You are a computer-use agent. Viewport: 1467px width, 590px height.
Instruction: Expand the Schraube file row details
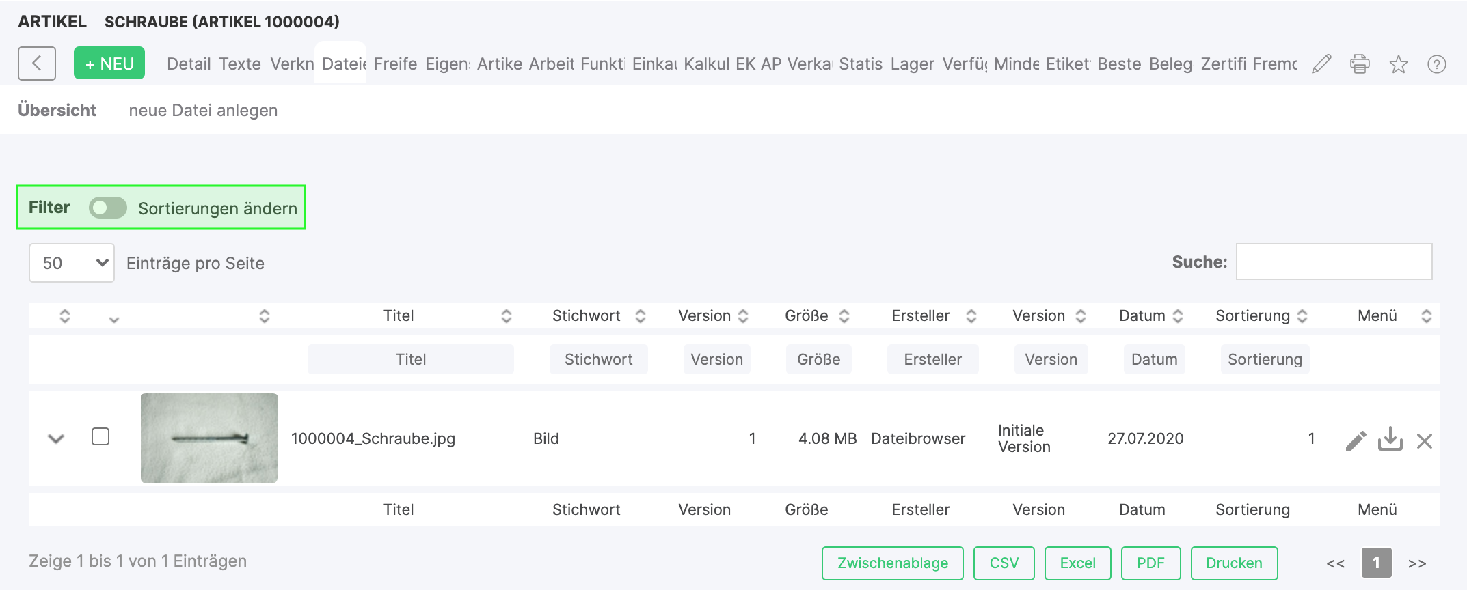point(56,438)
